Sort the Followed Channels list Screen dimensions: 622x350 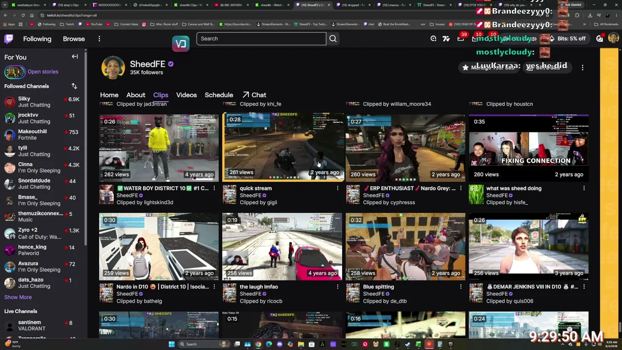point(74,86)
